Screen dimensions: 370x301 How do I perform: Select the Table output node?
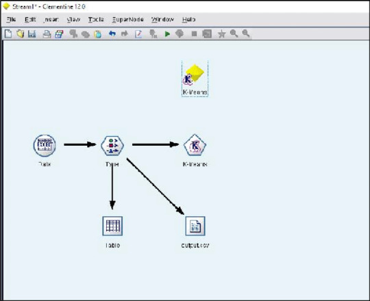coord(112,226)
